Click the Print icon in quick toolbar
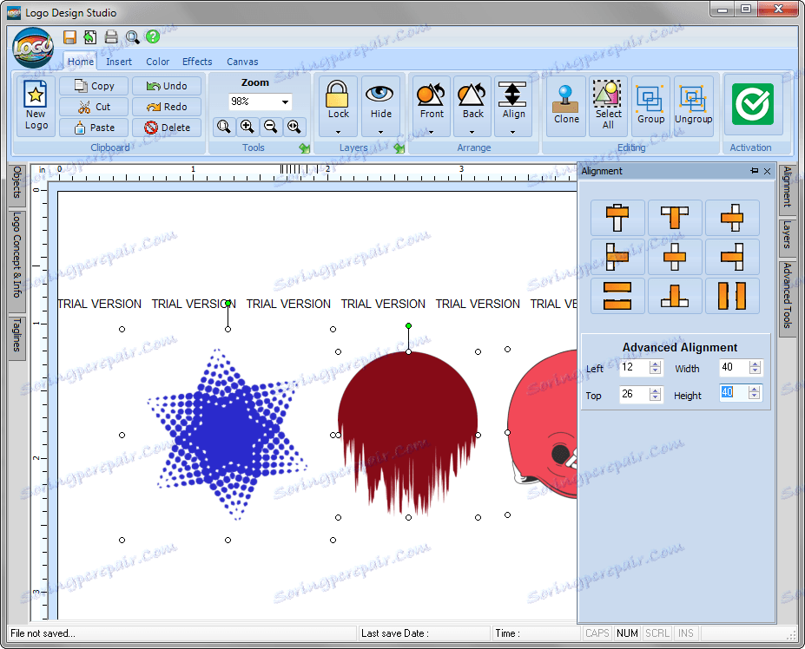The height and width of the screenshot is (649, 805). tap(111, 37)
